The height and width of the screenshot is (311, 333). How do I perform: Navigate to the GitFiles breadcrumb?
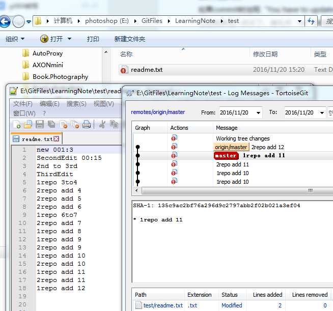(152, 21)
